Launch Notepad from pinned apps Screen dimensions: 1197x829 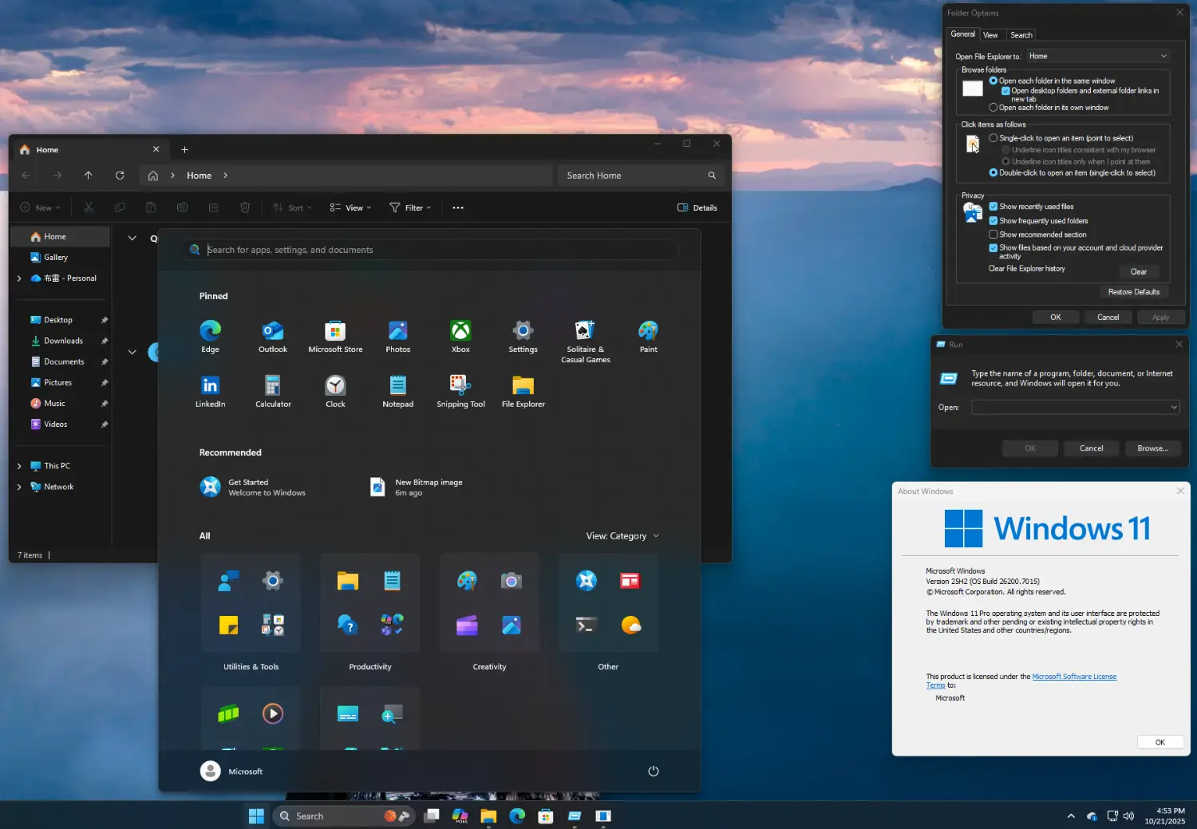point(398,391)
